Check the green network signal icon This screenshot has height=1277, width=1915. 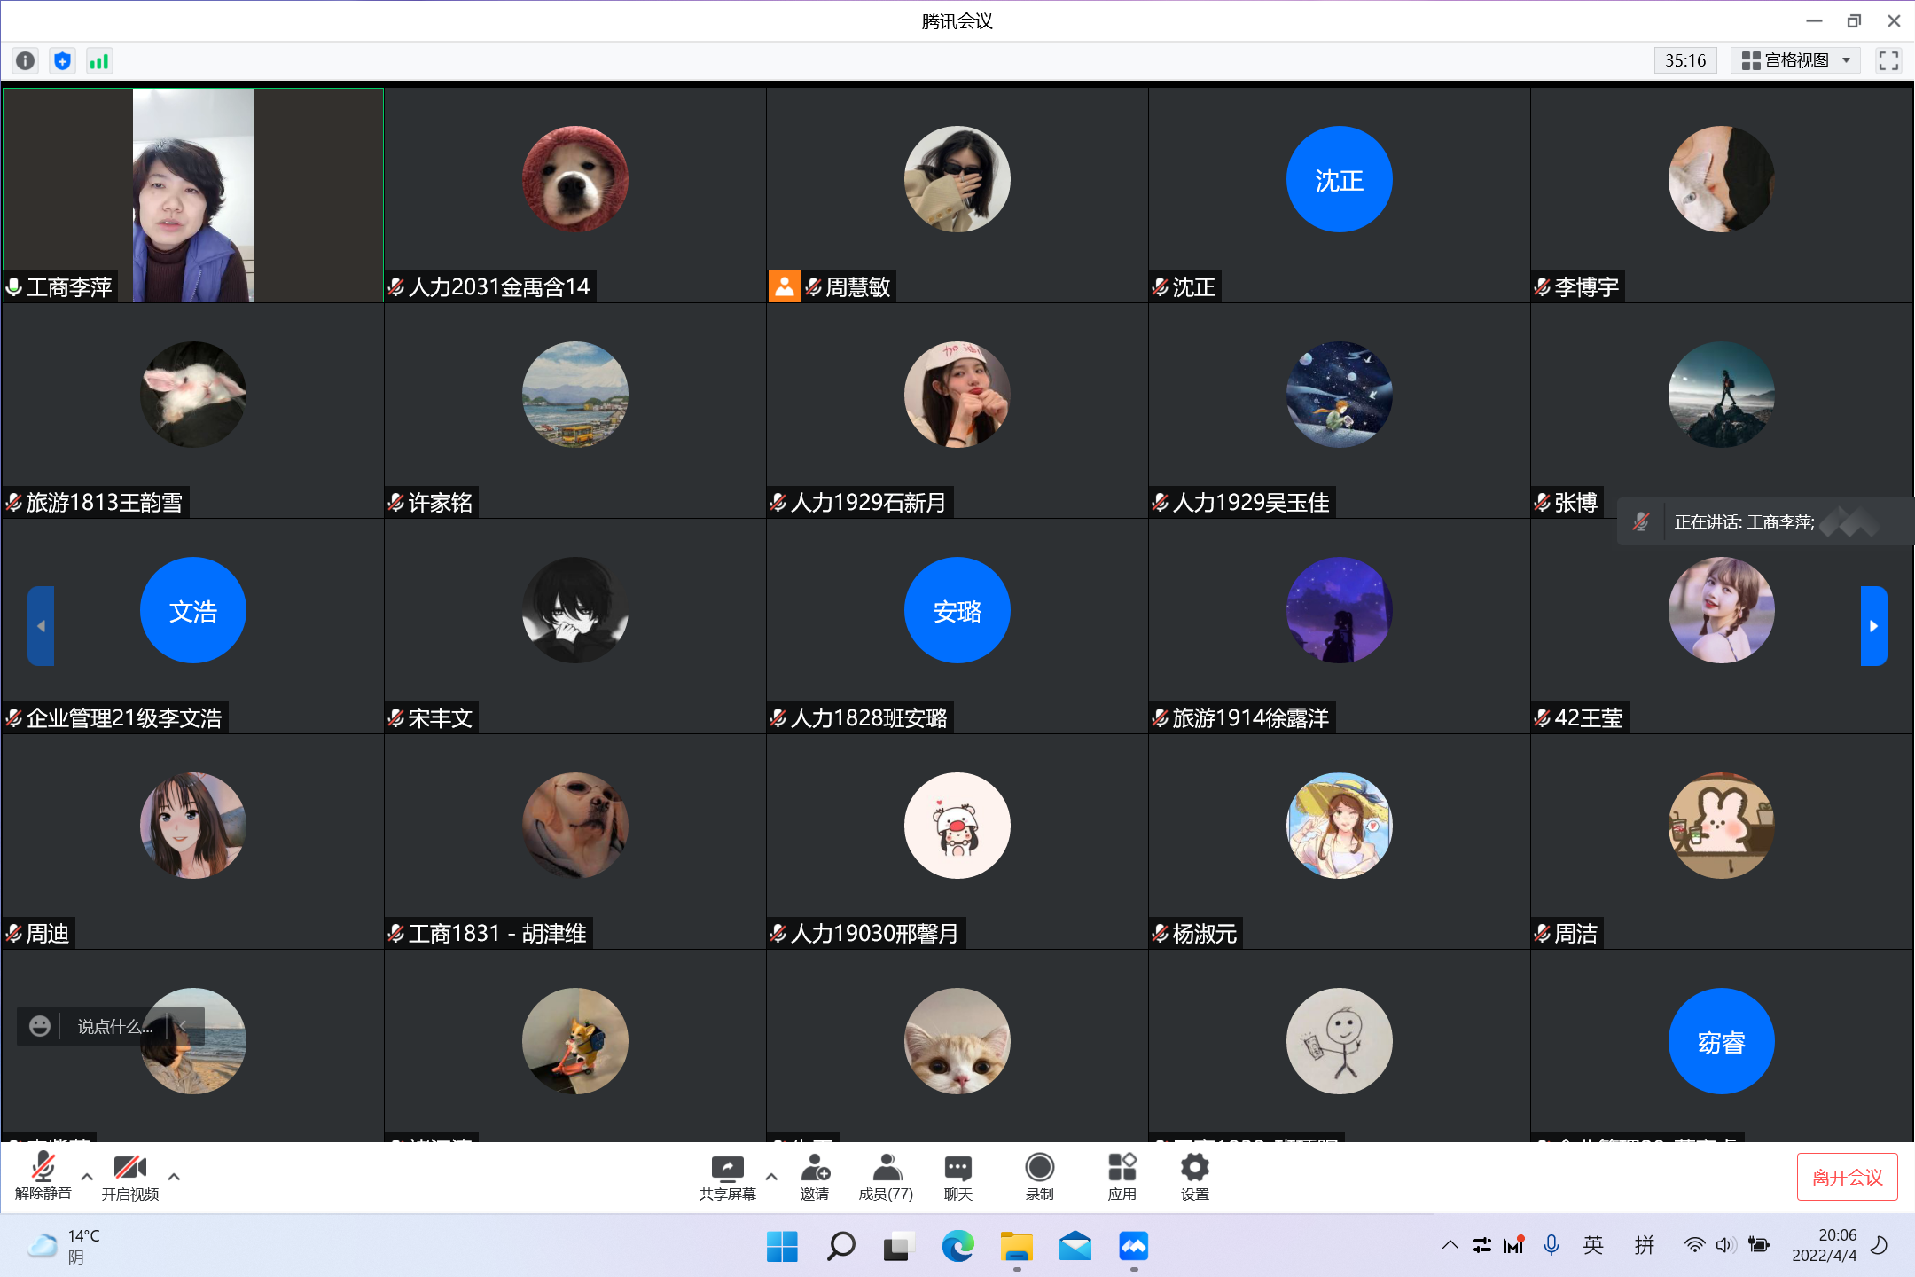(99, 60)
